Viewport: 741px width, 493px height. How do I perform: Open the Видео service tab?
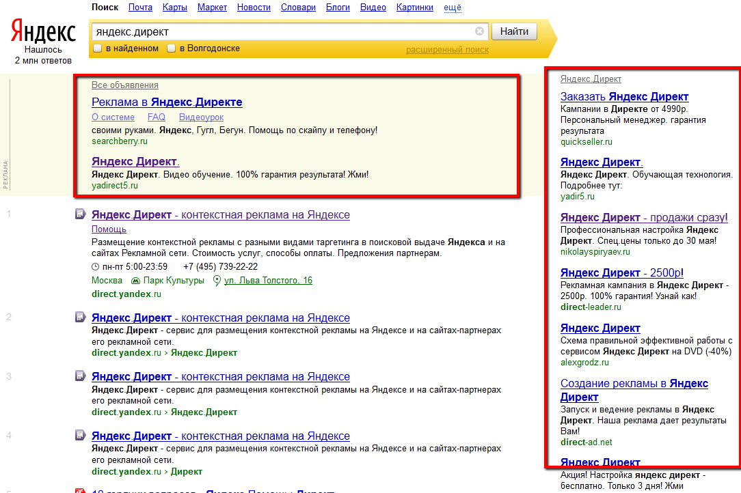tap(373, 8)
